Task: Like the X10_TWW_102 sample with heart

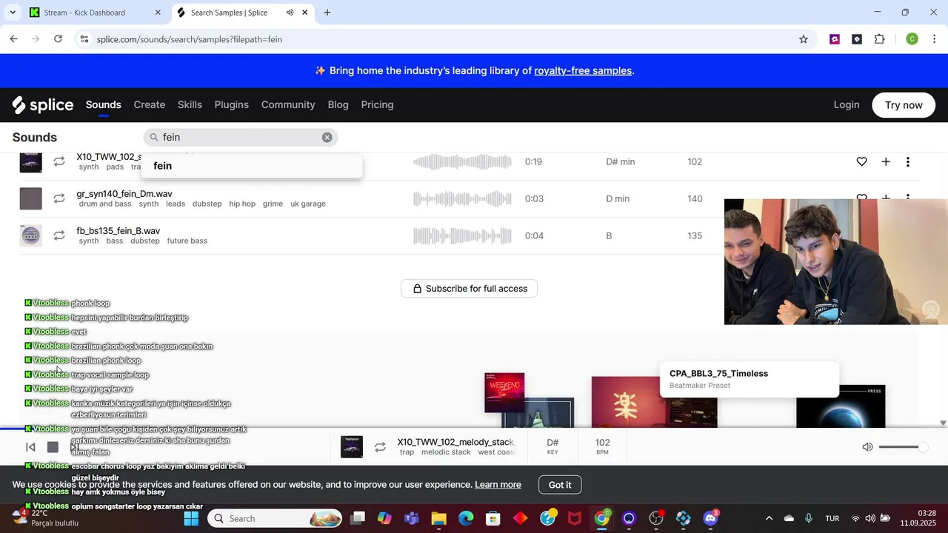Action: tap(861, 161)
